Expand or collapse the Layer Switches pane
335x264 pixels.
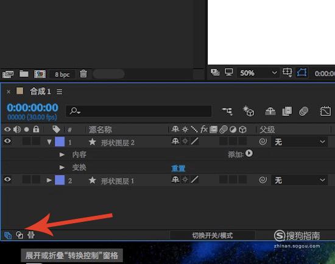(8, 235)
